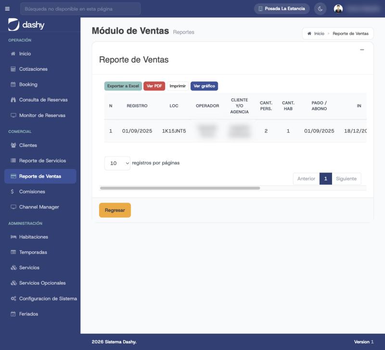
Task: Select the active Reporte de Ventas item
Action: pos(40,176)
